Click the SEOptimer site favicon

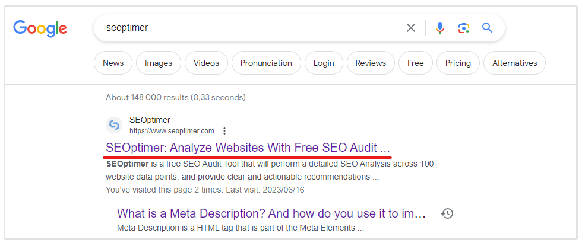click(113, 125)
